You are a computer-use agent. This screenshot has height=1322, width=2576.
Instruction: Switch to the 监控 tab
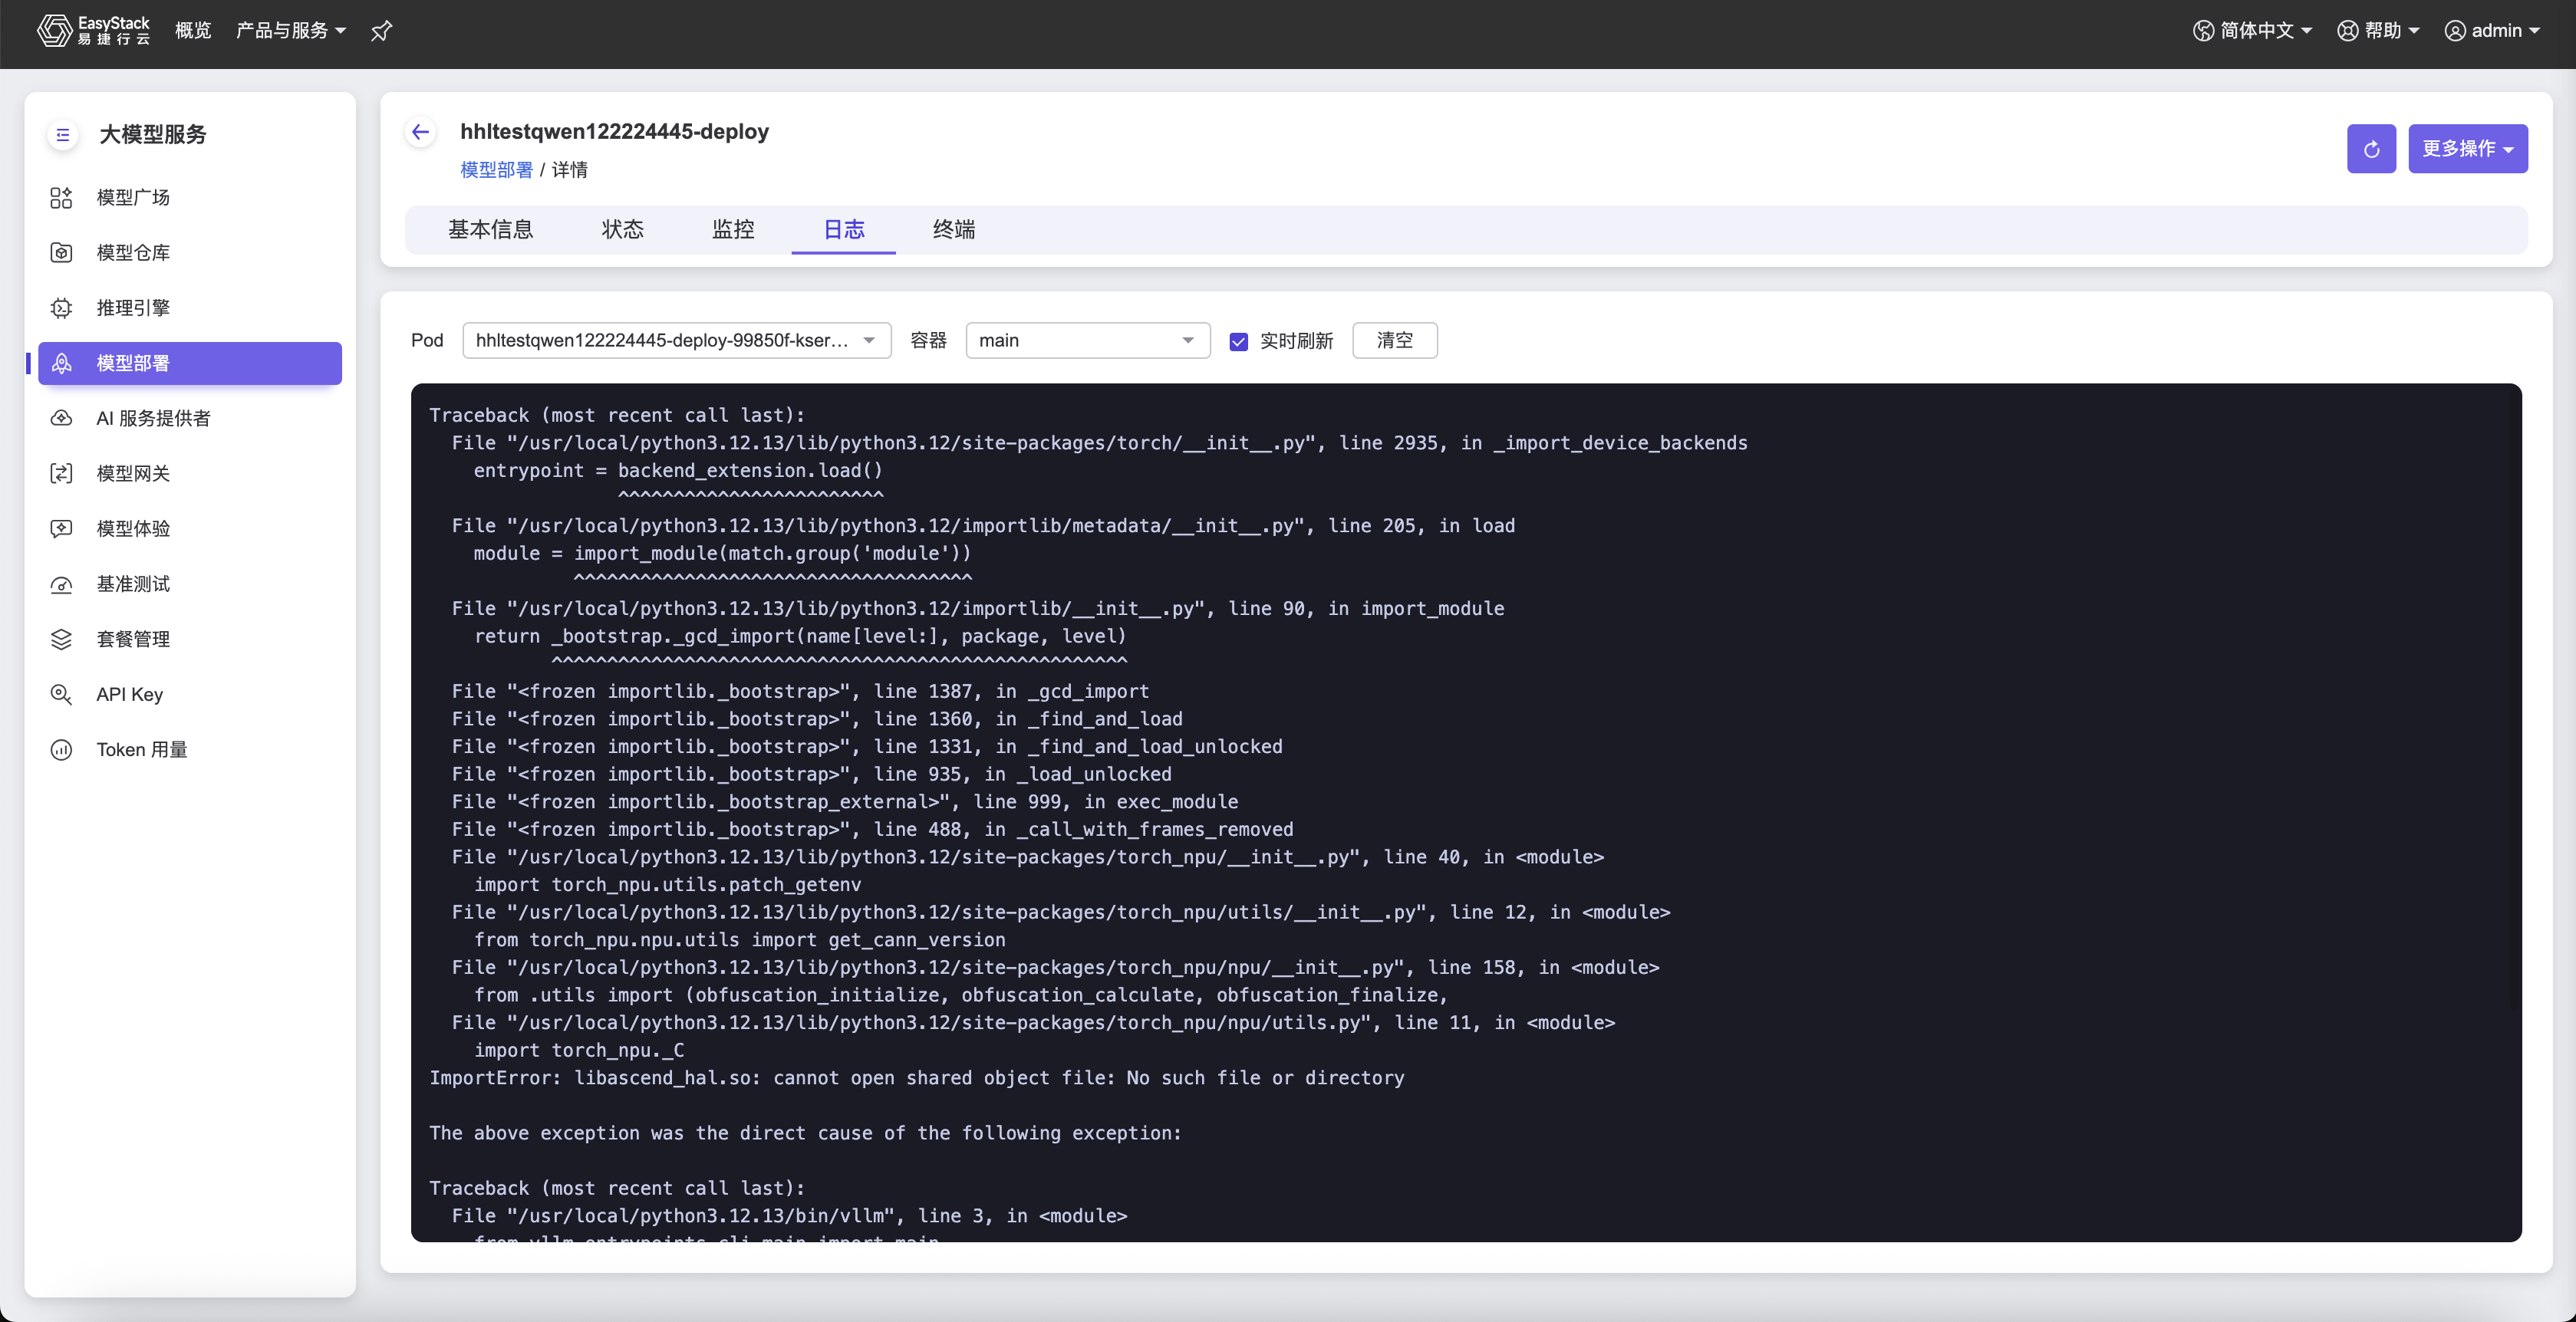coord(733,230)
